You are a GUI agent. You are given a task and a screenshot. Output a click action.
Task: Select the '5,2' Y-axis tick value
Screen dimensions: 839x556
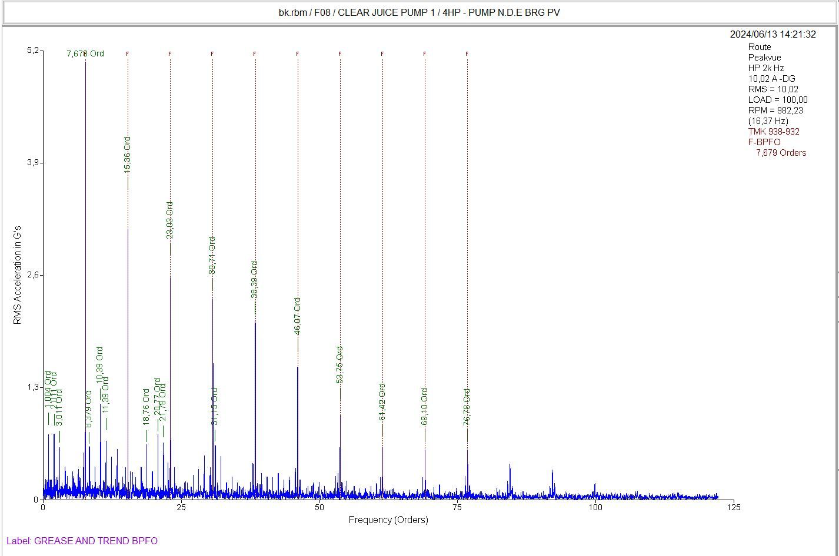pyautogui.click(x=32, y=51)
